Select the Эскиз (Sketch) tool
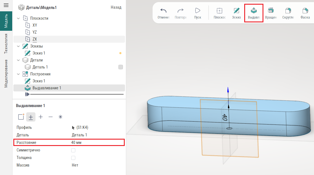Viewport: 314px width, 175px height. point(236,11)
